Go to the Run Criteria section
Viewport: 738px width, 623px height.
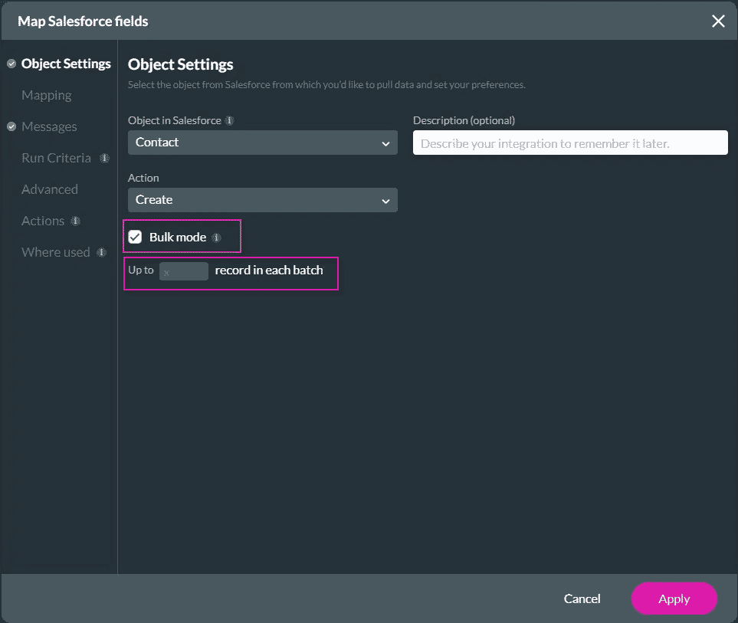(x=56, y=159)
